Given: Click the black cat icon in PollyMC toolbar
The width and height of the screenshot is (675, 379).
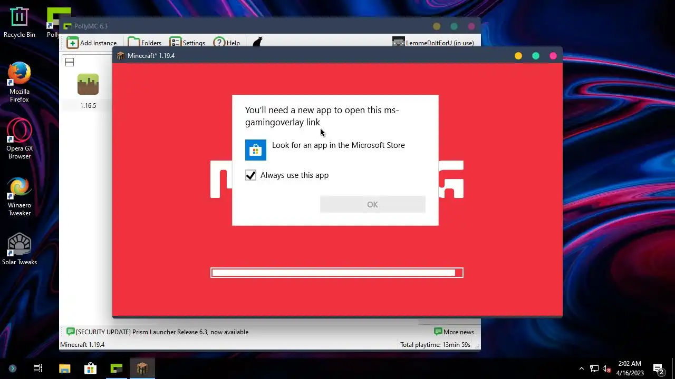Looking at the screenshot, I should coord(257,43).
